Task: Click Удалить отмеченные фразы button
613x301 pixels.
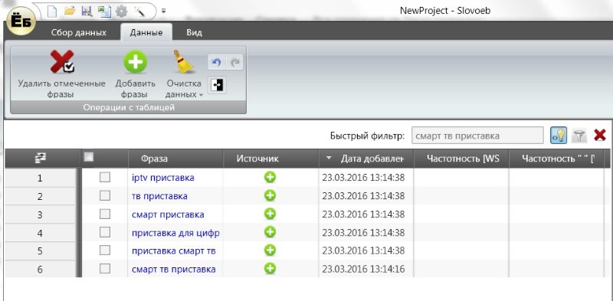Action: coord(62,74)
